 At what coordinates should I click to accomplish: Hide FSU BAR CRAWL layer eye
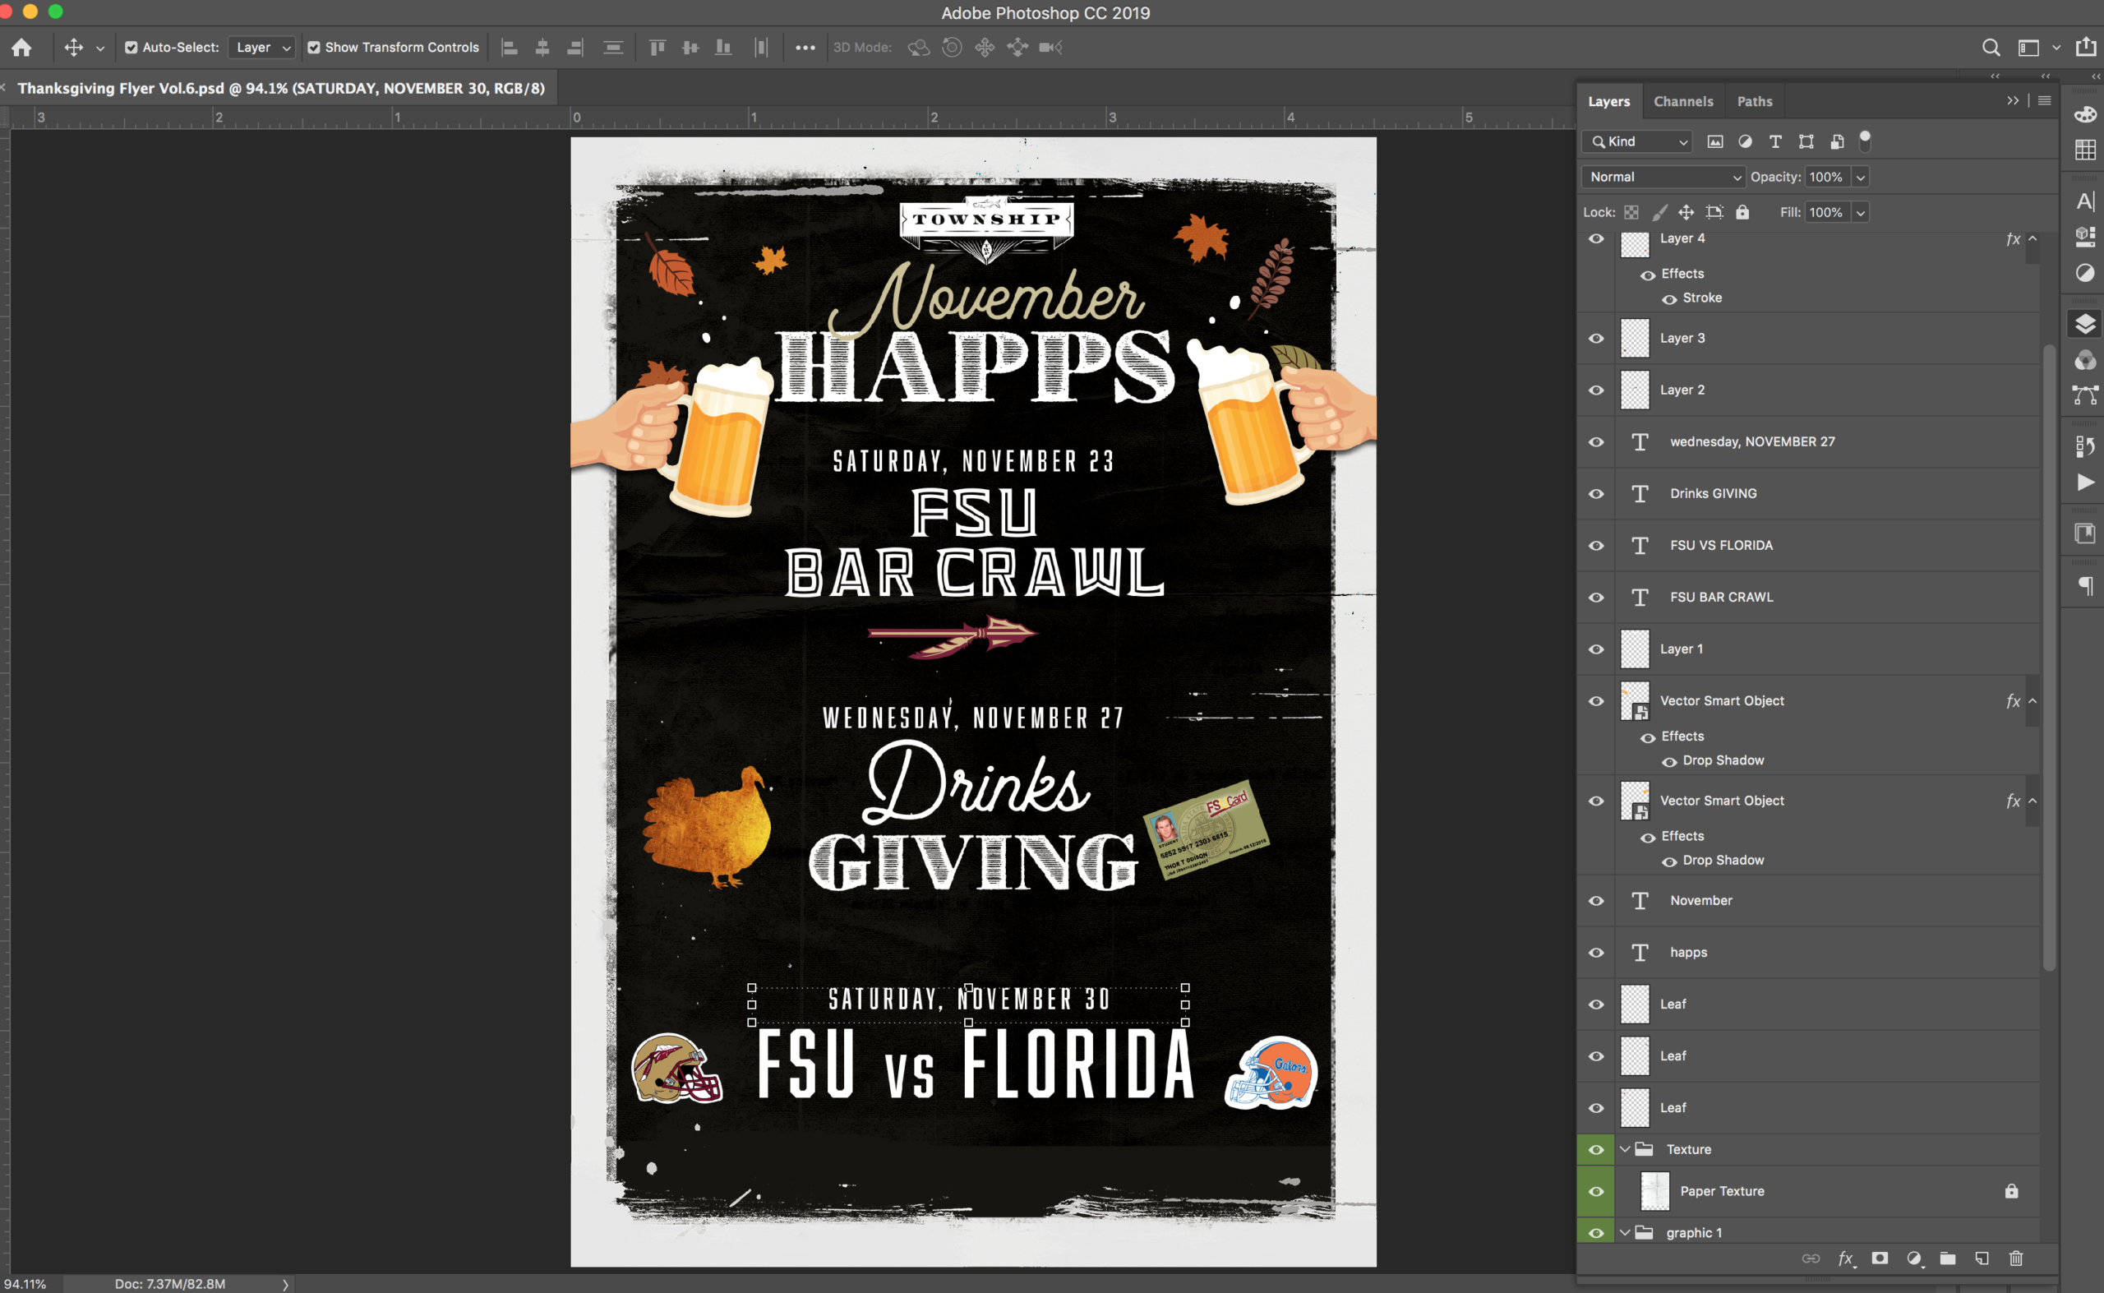(x=1595, y=598)
